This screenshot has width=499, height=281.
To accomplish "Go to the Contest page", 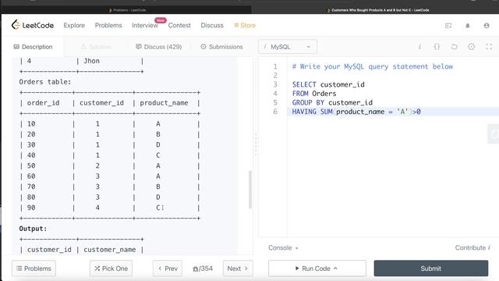I will 179,25.
